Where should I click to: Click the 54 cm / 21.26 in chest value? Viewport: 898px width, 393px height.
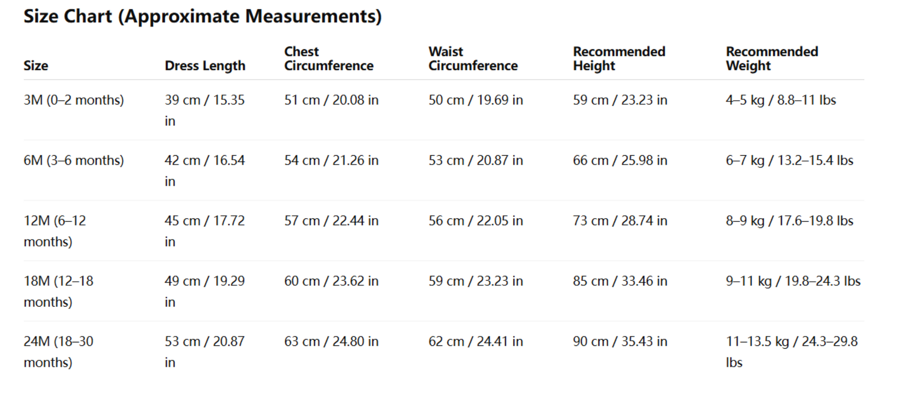coord(331,161)
